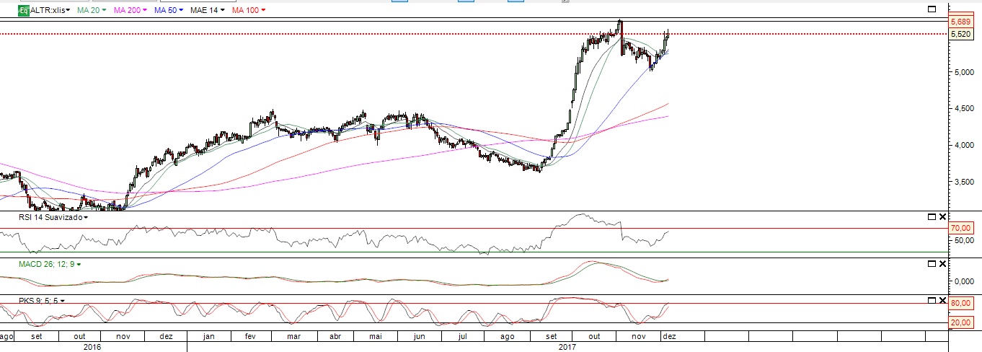This screenshot has height=352, width=982.
Task: Click the 5,689 price label on axis
Action: click(x=960, y=22)
